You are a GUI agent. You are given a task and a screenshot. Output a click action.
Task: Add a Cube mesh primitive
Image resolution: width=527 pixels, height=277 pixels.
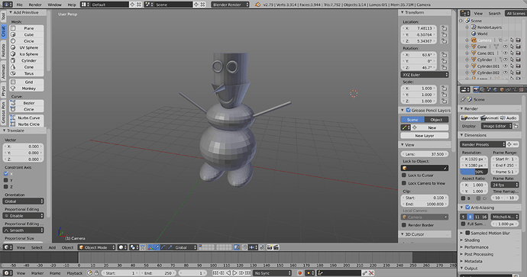(27, 34)
